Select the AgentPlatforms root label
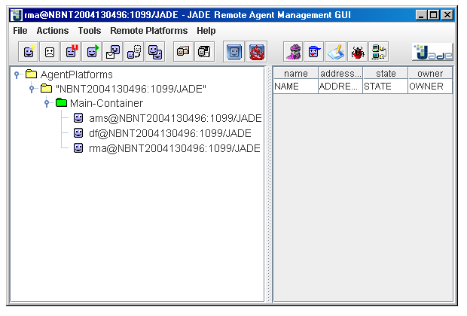Image resolution: width=467 pixels, height=316 pixels. click(x=77, y=74)
